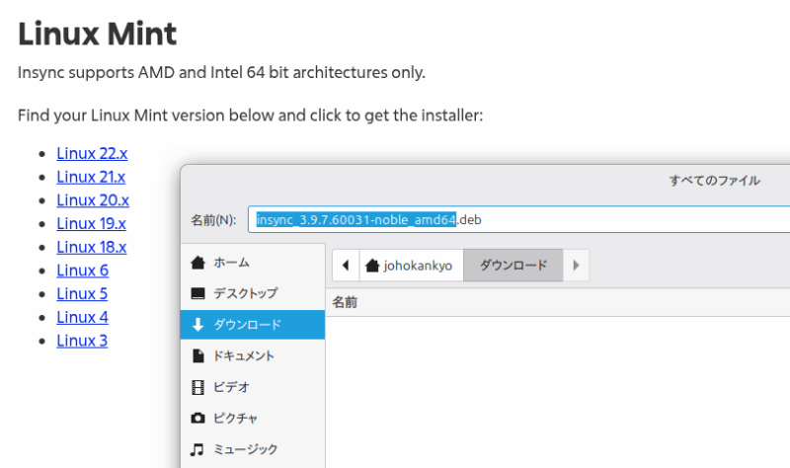Open the Linux 6 installer link

tap(82, 271)
